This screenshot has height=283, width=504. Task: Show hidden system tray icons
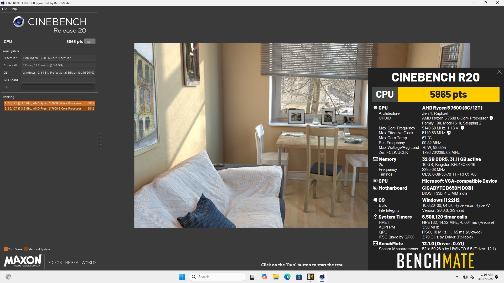click(457, 277)
